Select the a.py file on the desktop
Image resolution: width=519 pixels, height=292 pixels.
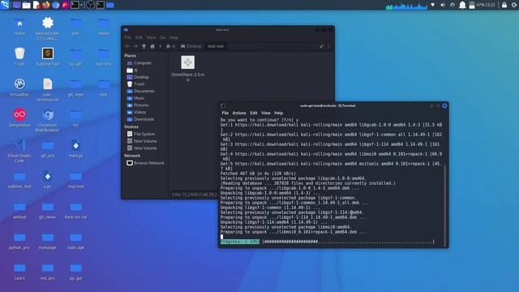tap(48, 179)
